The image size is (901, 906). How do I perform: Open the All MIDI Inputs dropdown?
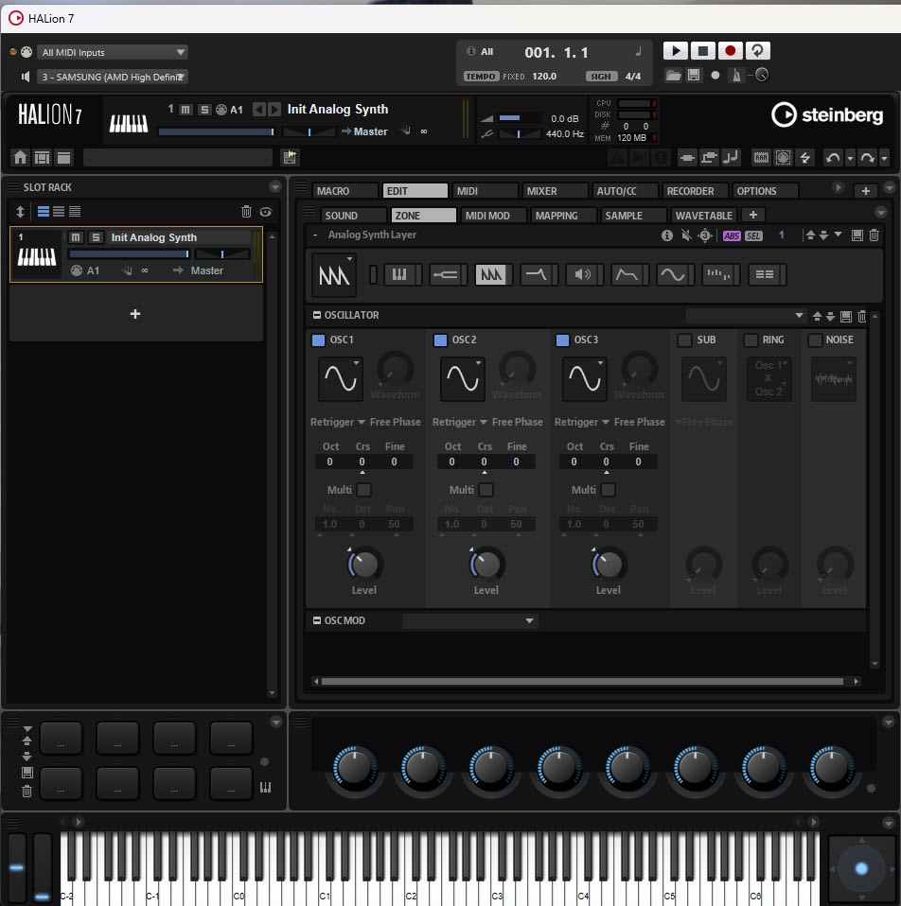coord(114,52)
